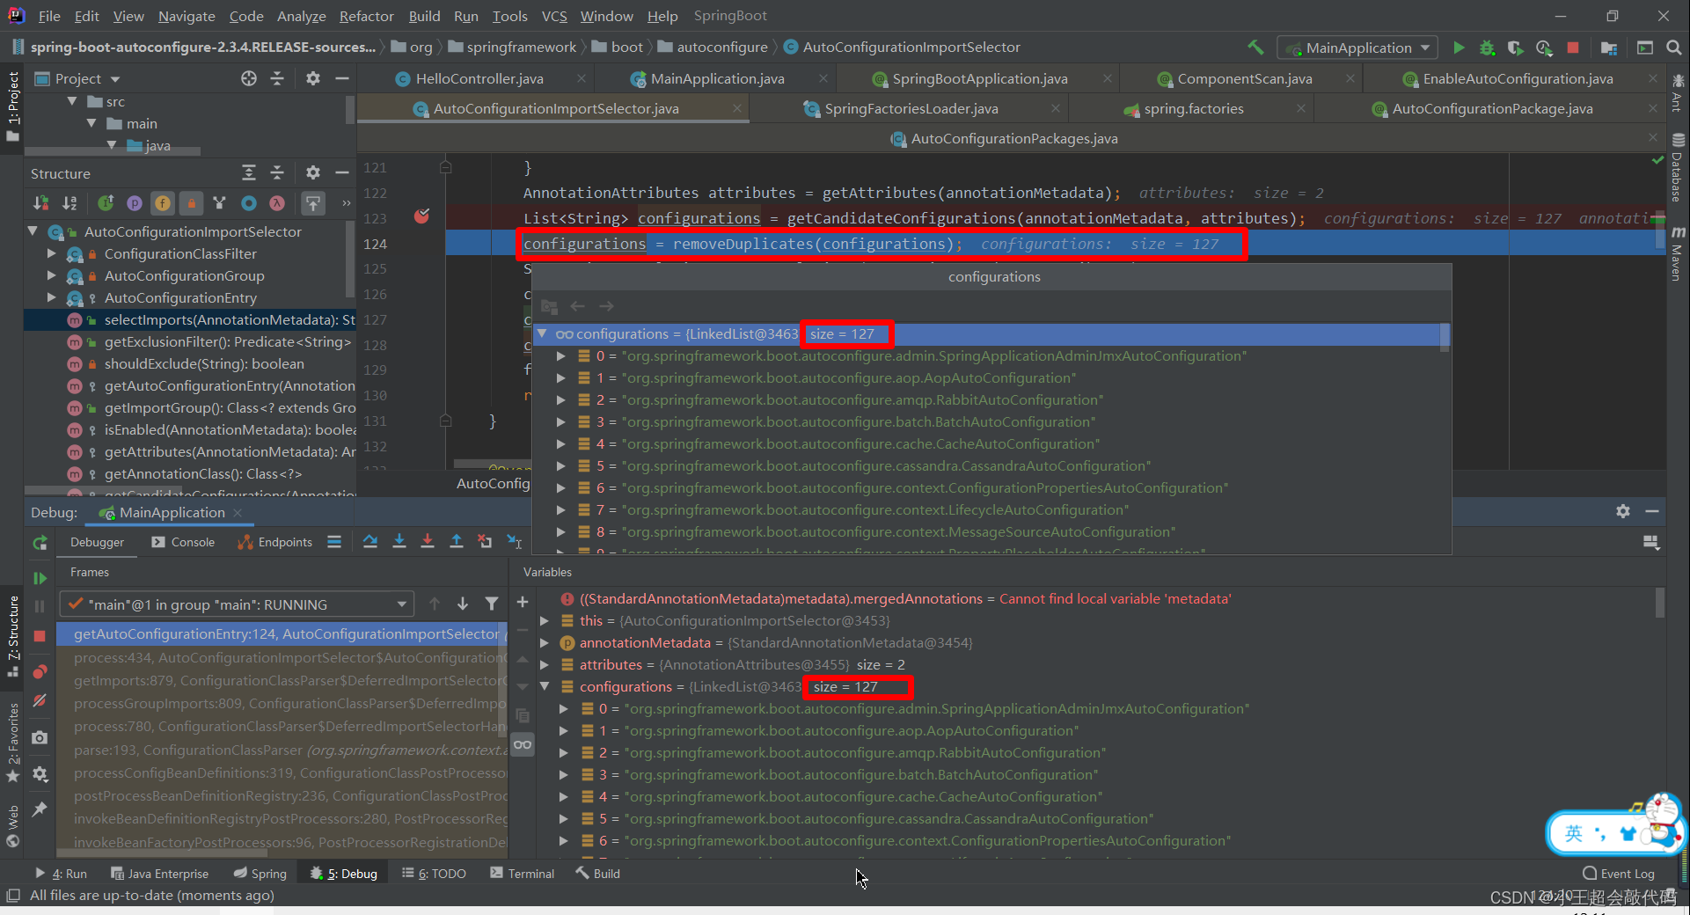Open Event Log in status bar
The image size is (1690, 915).
pos(1619,873)
